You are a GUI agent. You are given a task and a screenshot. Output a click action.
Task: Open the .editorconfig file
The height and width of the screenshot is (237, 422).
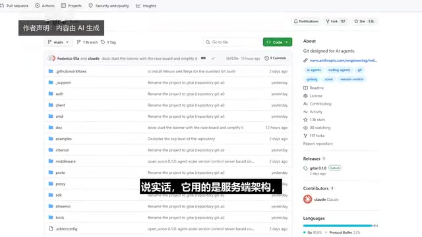coord(67,229)
